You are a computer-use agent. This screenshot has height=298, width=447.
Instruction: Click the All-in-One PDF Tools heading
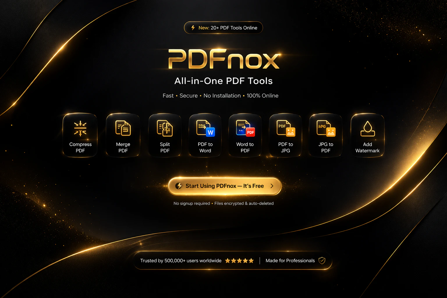point(223,81)
